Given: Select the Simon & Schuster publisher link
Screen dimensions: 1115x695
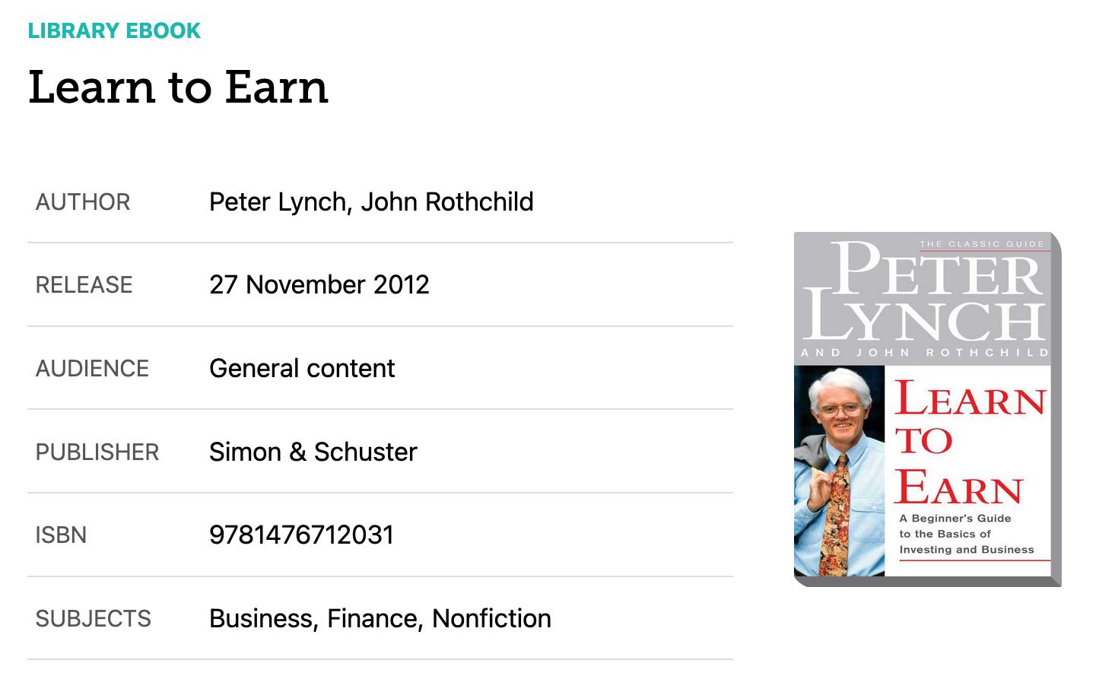Looking at the screenshot, I should (x=313, y=452).
